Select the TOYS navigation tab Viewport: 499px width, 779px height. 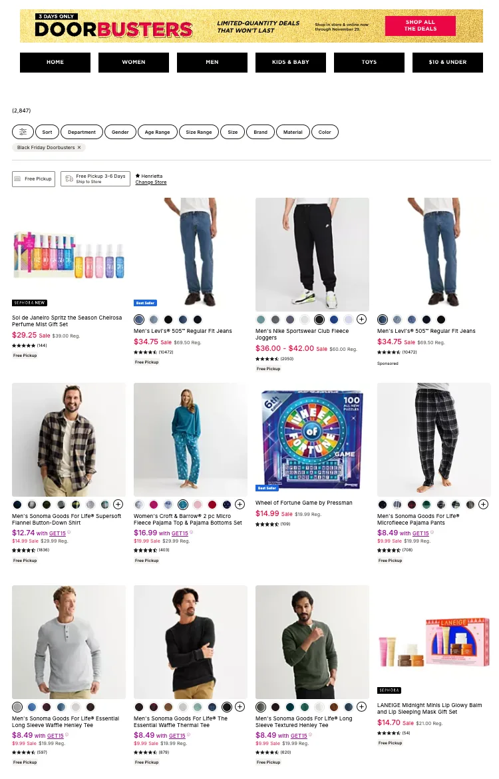point(369,62)
